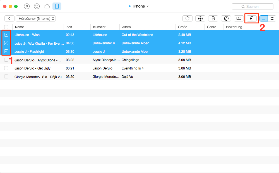Sort by Name column header
The image size is (279, 173).
pyautogui.click(x=38, y=27)
